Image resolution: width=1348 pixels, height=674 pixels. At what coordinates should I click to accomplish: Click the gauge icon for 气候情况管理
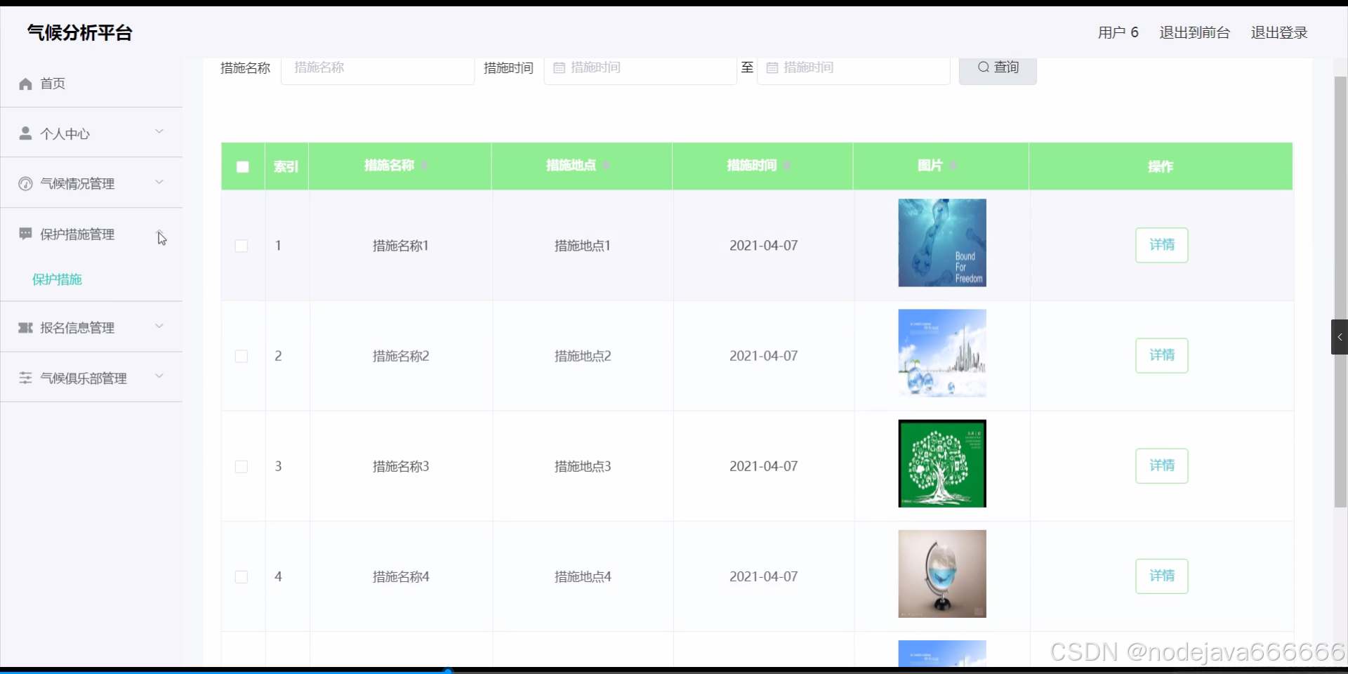tap(25, 184)
